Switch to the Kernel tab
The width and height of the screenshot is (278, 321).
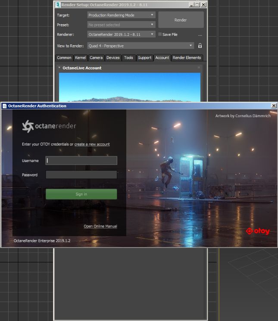pos(81,58)
